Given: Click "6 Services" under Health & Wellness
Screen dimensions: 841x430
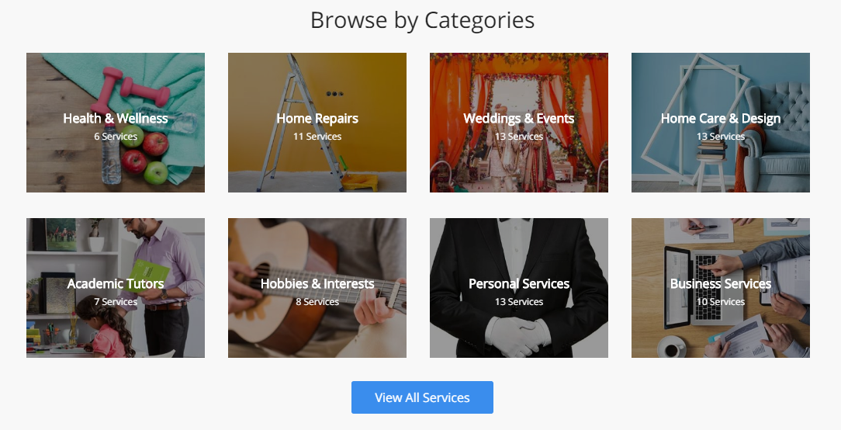Looking at the screenshot, I should pos(116,137).
